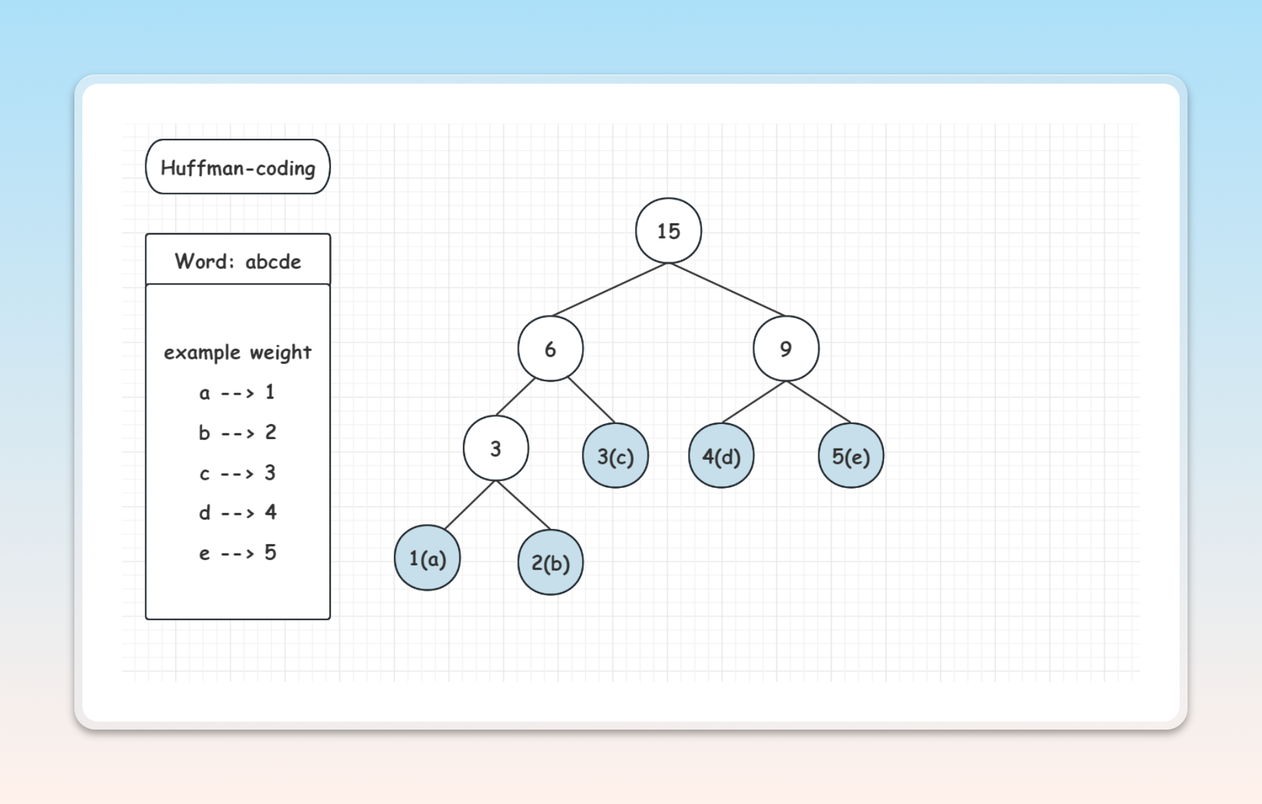The image size is (1262, 804).
Task: Select the 'c --> 3' weight row
Action: 237,473
